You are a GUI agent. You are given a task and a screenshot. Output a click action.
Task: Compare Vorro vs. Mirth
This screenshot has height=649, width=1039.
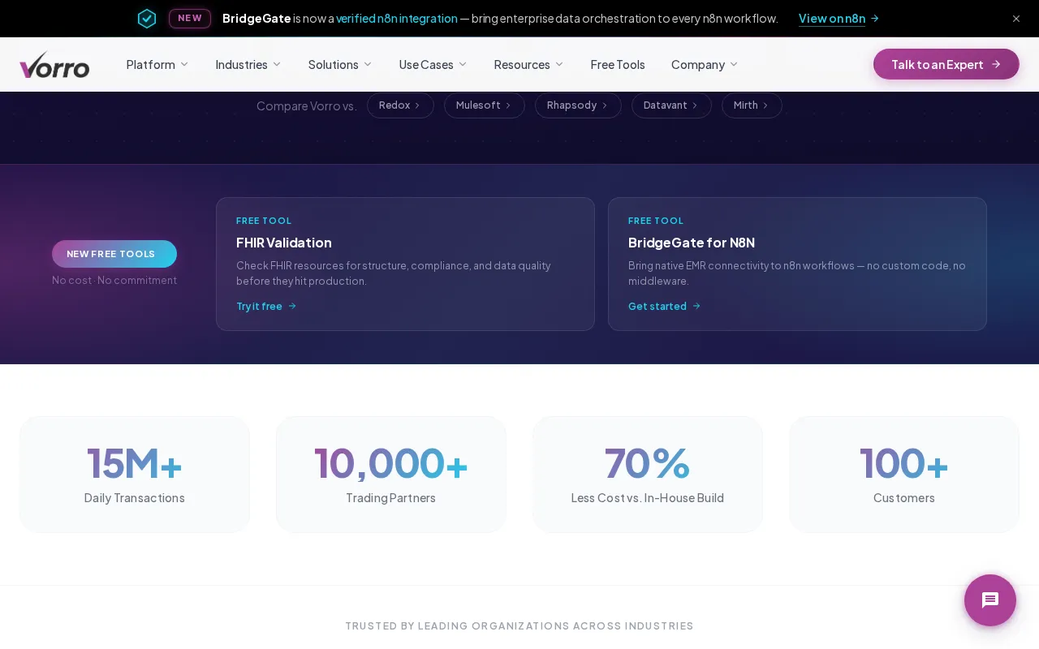(x=752, y=105)
